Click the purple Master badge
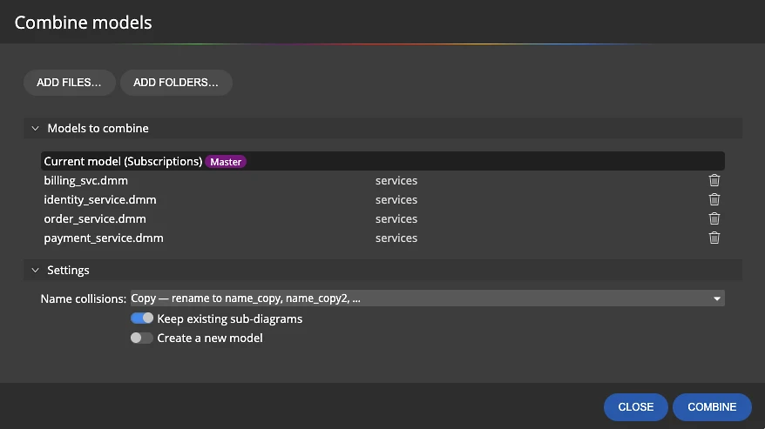This screenshot has height=429, width=765. (x=226, y=162)
